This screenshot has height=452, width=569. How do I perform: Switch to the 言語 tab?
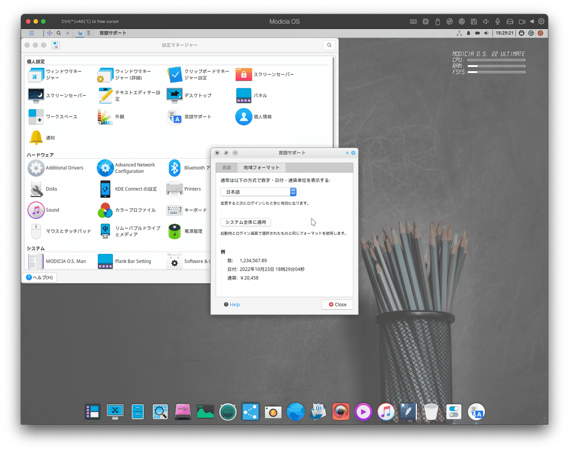pos(227,167)
